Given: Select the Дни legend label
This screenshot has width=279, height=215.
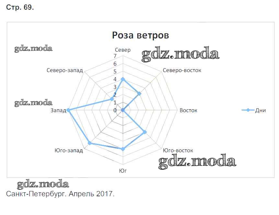Looking at the screenshot, I should 261,110.
